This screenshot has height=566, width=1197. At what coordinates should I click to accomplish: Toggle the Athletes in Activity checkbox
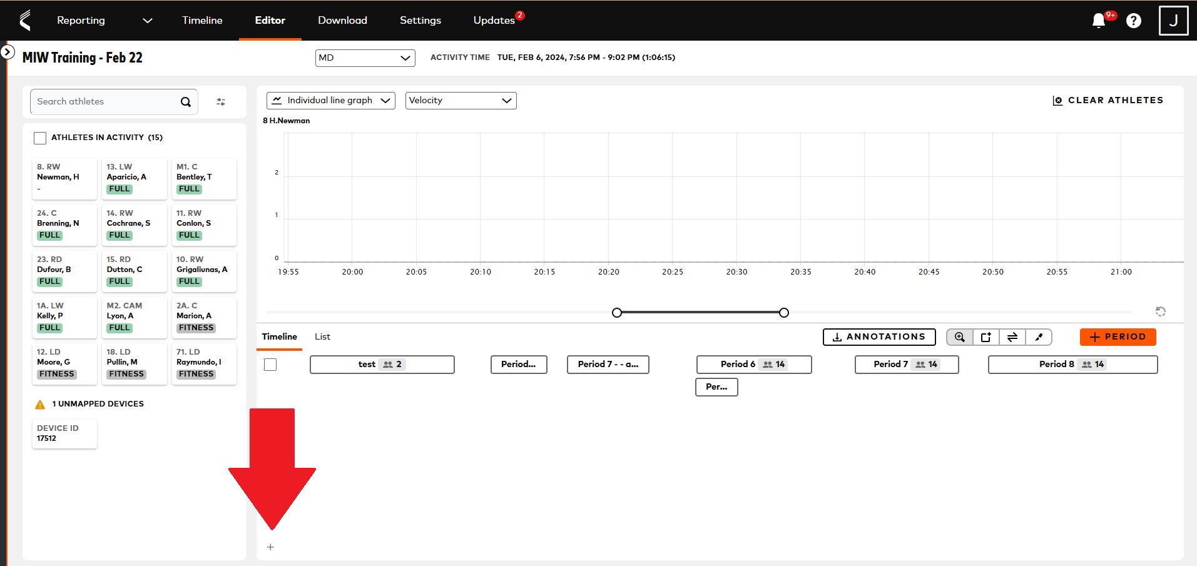pyautogui.click(x=40, y=138)
